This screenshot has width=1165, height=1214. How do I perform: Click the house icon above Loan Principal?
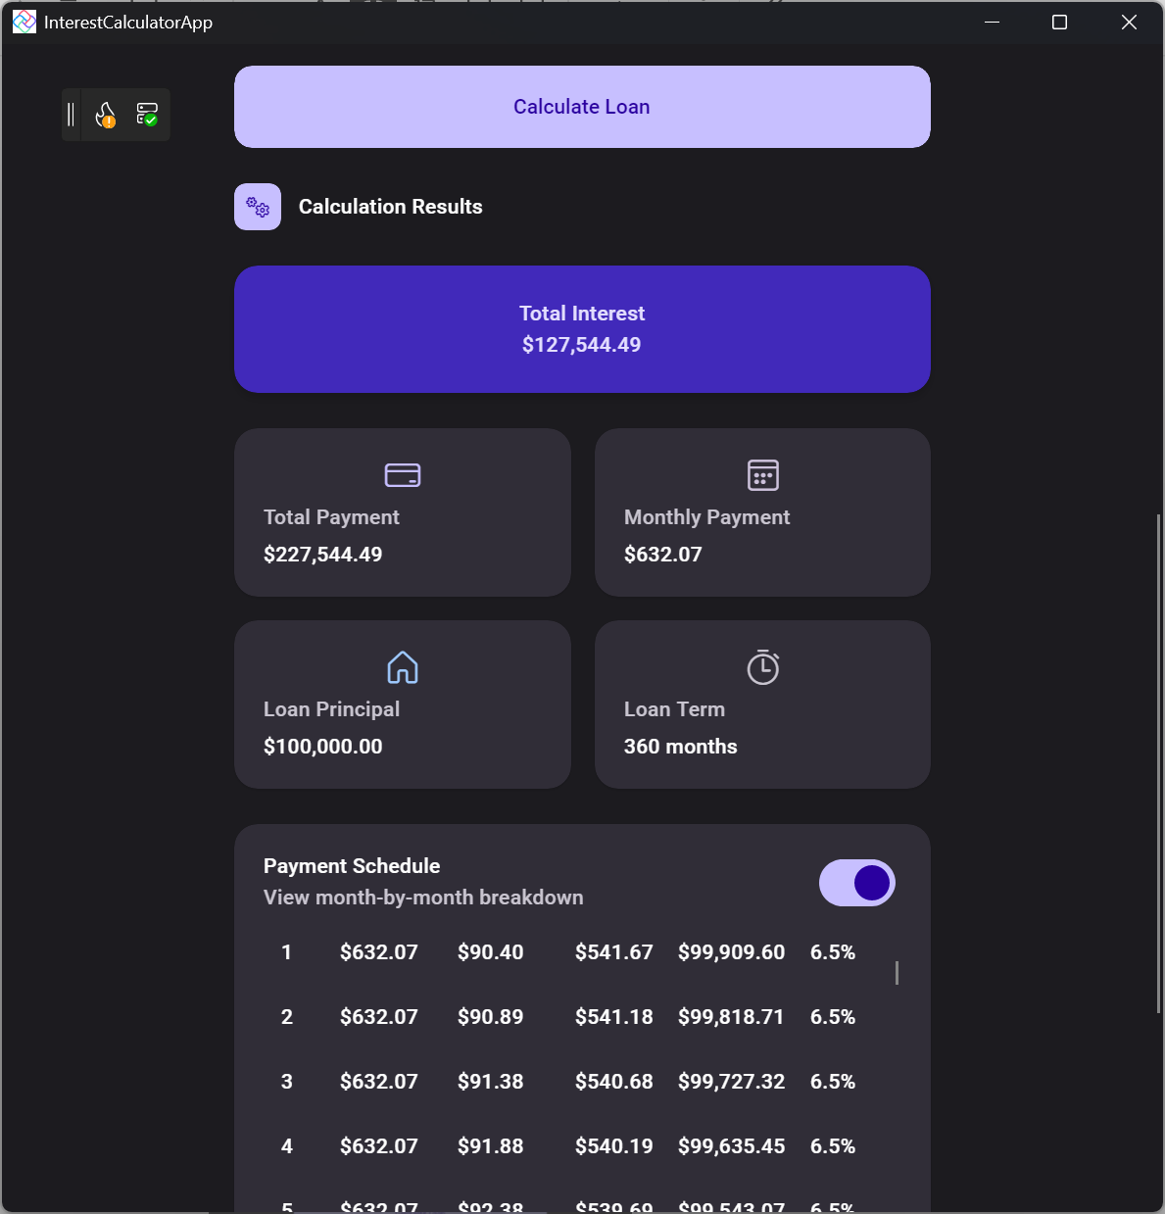[403, 667]
